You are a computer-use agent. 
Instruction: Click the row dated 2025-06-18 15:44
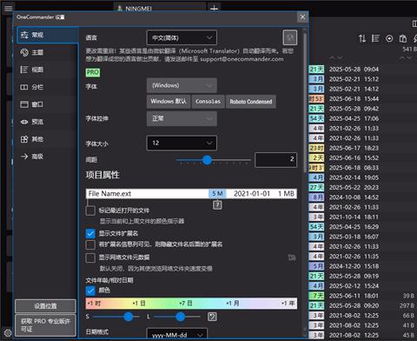[362, 99]
